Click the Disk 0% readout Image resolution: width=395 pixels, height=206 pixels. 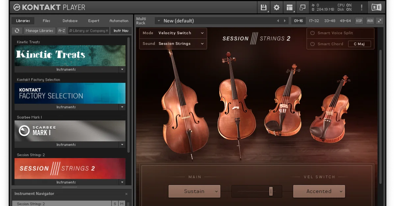click(x=345, y=10)
